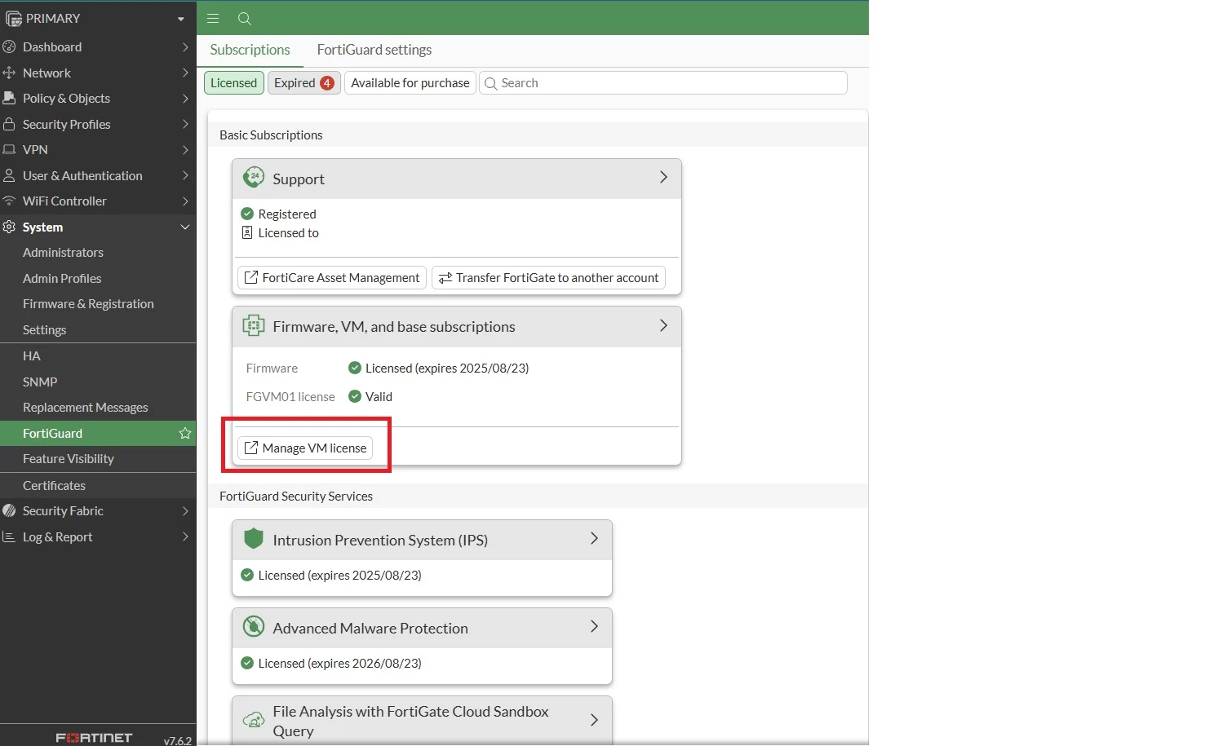This screenshot has width=1205, height=746.
Task: Click 'FortiGuard Security Services' section header
Action: pos(296,496)
